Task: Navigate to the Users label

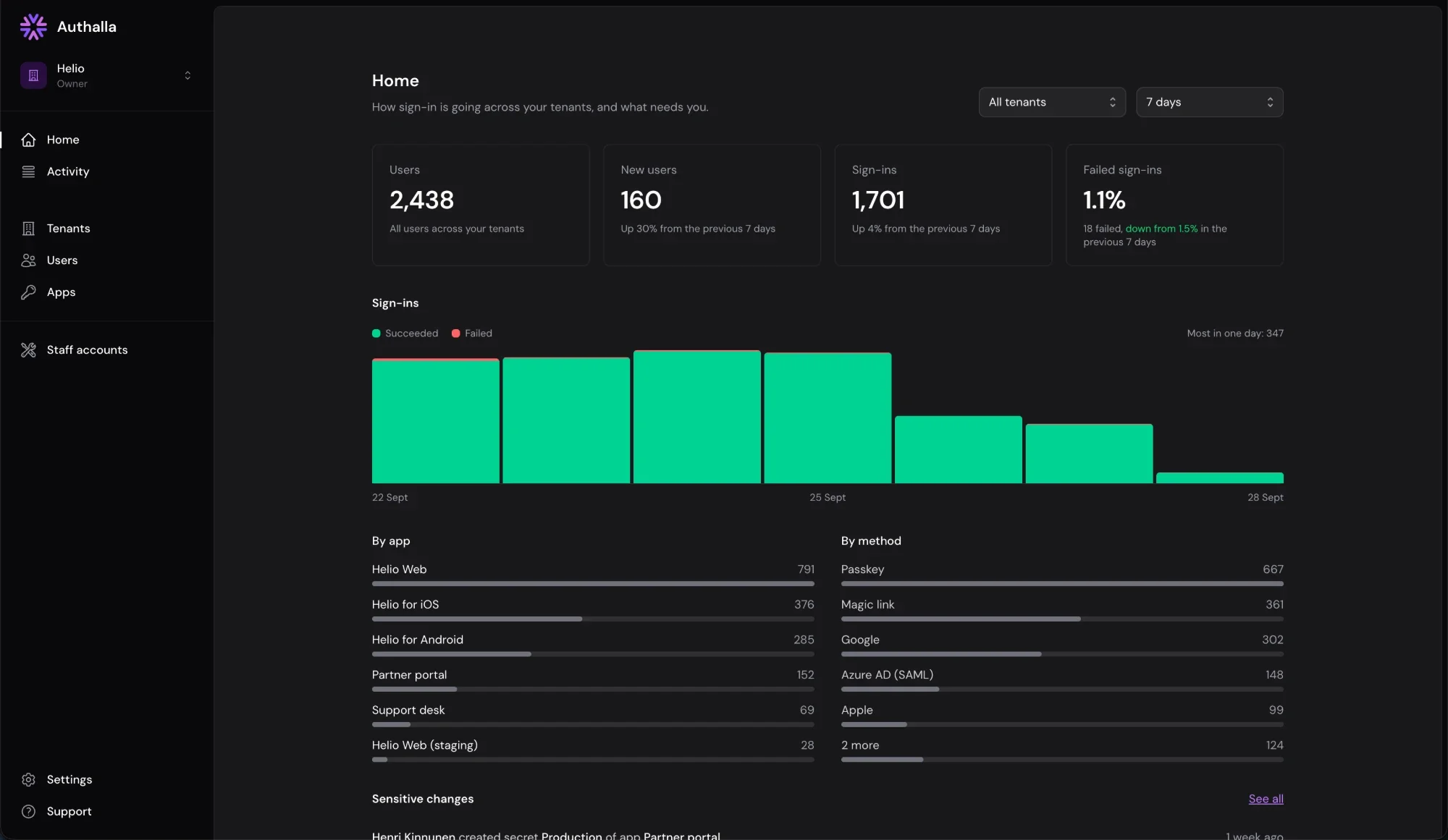Action: pyautogui.click(x=62, y=260)
